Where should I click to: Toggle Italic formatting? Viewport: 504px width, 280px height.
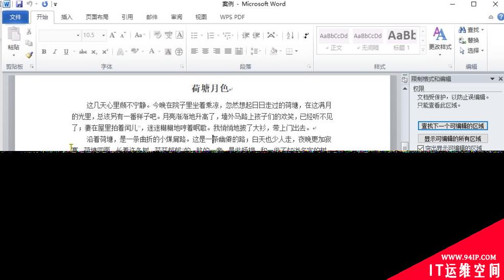pyautogui.click(x=55, y=51)
